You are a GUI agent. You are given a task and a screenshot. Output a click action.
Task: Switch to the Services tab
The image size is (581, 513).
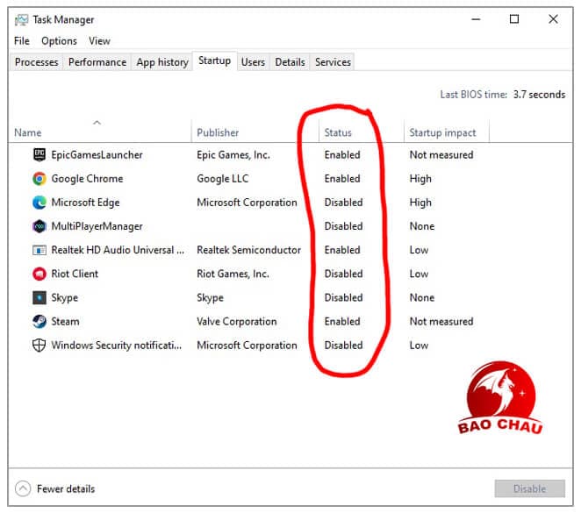click(x=333, y=61)
